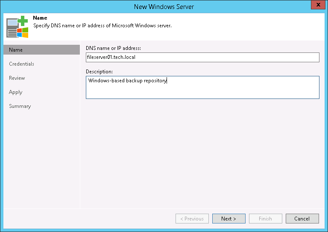Select the Apply step
This screenshot has height=232, width=328.
coord(16,92)
